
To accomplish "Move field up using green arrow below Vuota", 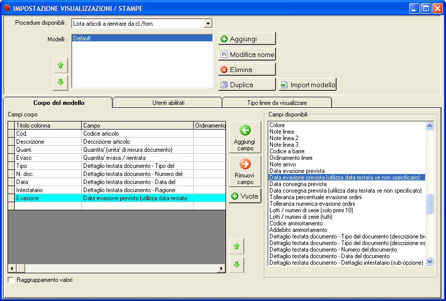I will coord(237,246).
